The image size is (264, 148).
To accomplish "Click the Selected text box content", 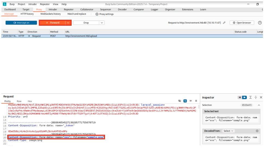I will coord(231,119).
